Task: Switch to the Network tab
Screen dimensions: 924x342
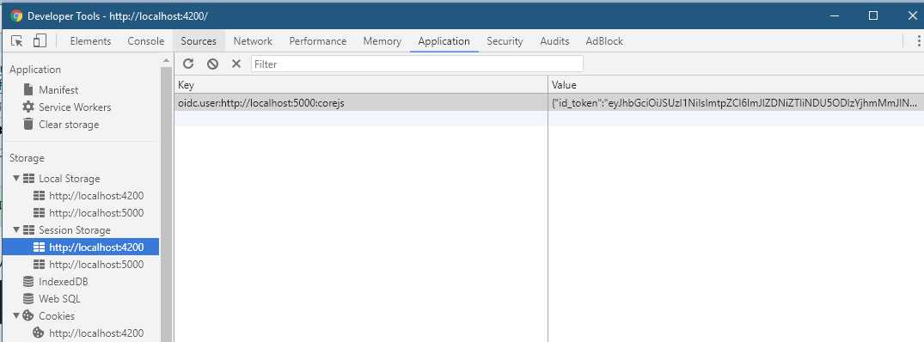Action: click(x=253, y=41)
